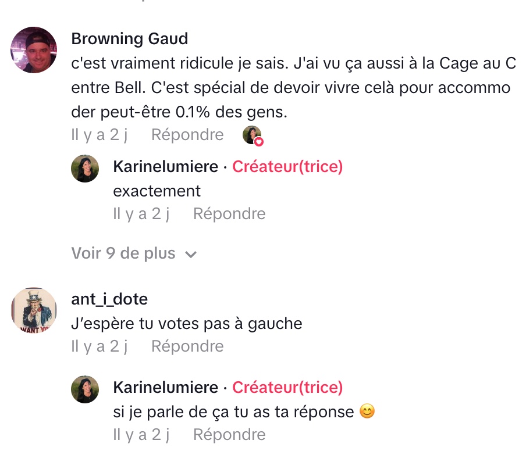Viewport: 526px width, 451px height.
Task: Click the smiling emoji in last reply
Action: (x=367, y=412)
